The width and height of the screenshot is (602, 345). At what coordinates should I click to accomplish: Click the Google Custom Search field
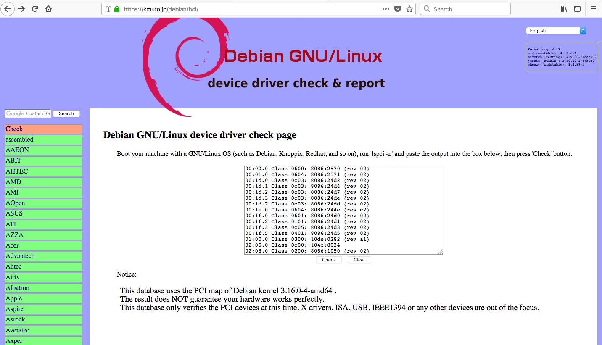pos(28,113)
